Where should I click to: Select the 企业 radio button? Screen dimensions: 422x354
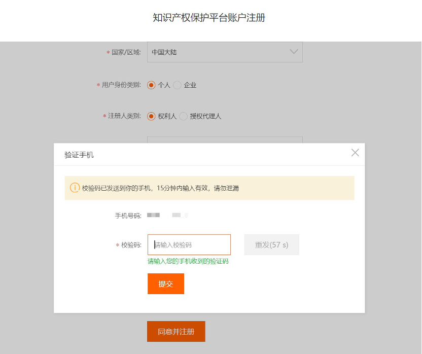[177, 85]
